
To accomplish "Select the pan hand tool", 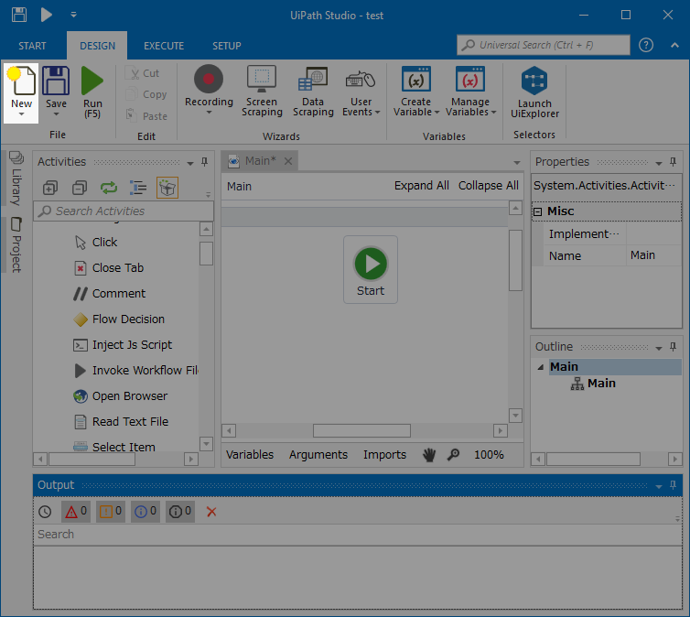I will pos(429,455).
